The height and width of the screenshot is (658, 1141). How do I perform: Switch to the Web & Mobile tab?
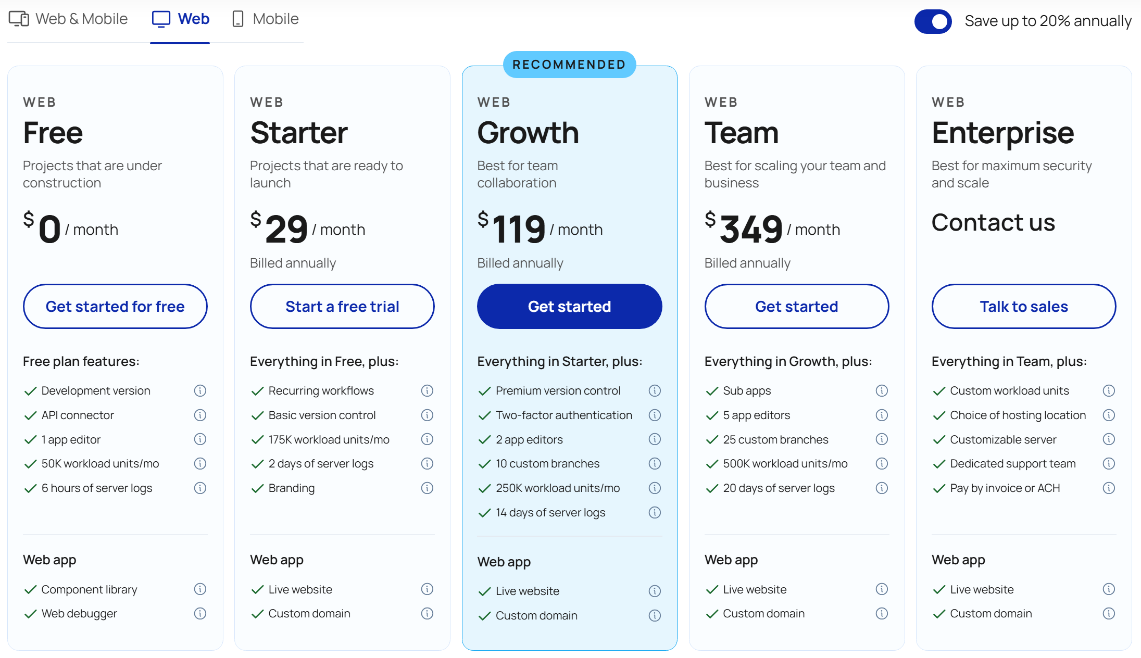tap(68, 19)
